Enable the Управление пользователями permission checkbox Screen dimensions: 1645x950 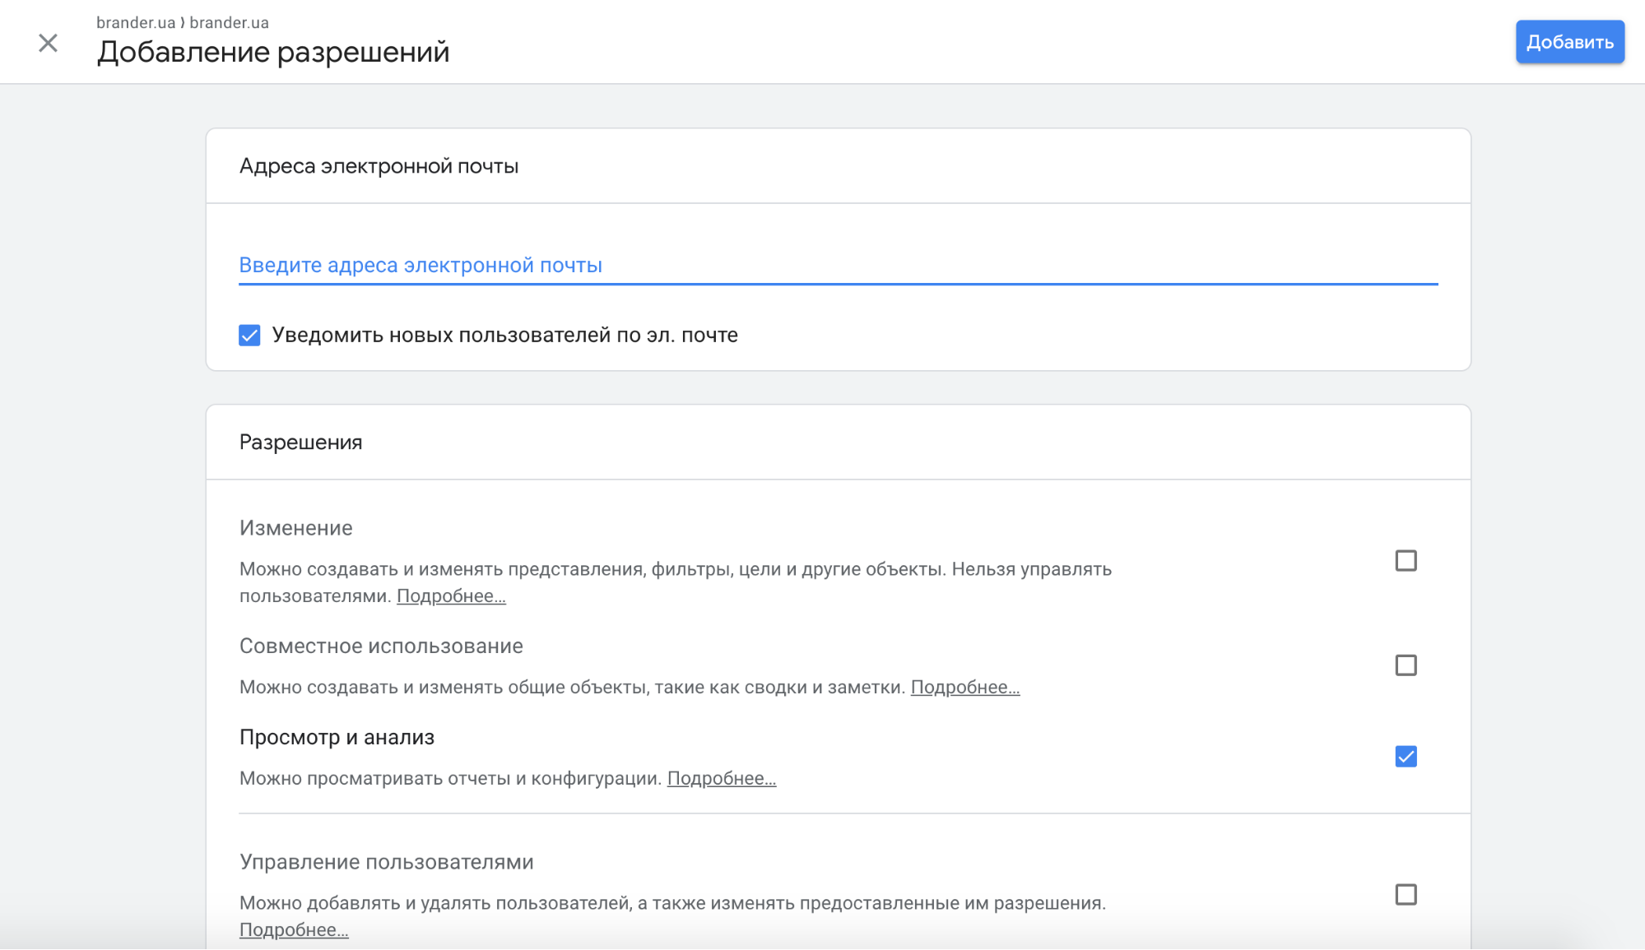tap(1406, 895)
